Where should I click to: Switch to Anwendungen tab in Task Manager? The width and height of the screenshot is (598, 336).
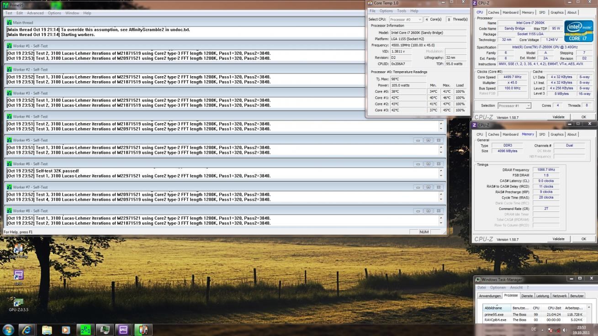tap(490, 296)
